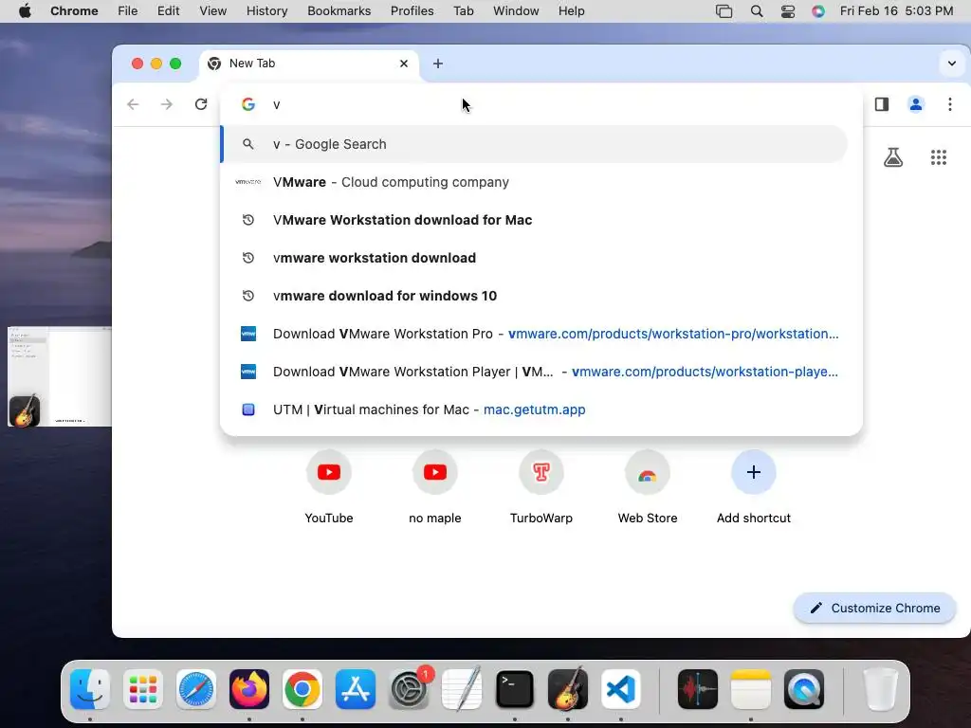The height and width of the screenshot is (728, 971).
Task: Click the Customize Chrome button
Action: pos(874,608)
